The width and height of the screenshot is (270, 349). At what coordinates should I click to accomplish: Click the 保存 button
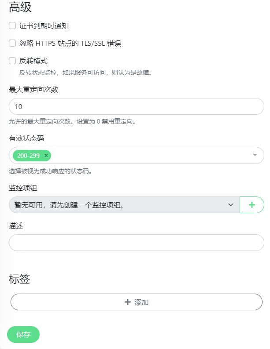[x=23, y=334]
